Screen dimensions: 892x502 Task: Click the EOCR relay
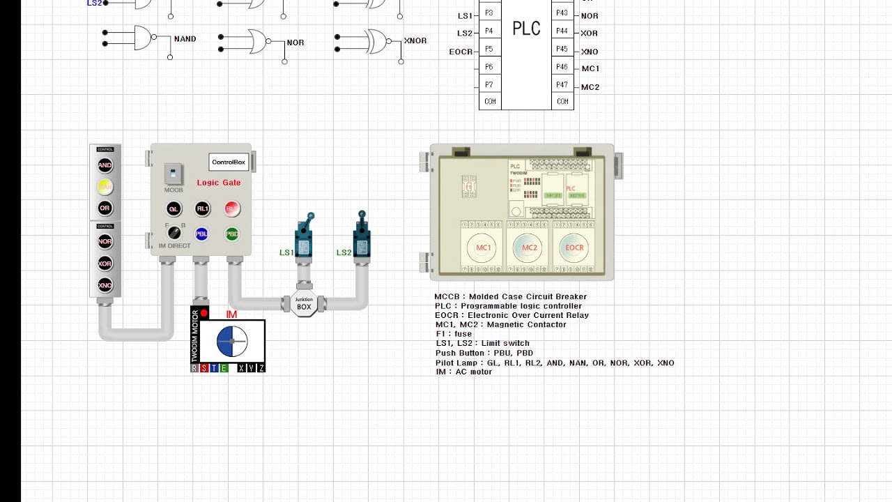point(574,248)
